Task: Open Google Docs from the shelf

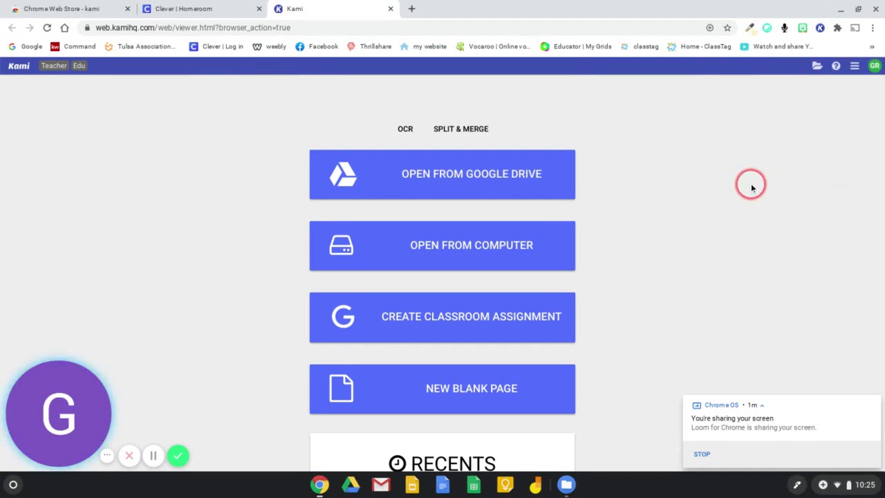Action: tap(442, 485)
